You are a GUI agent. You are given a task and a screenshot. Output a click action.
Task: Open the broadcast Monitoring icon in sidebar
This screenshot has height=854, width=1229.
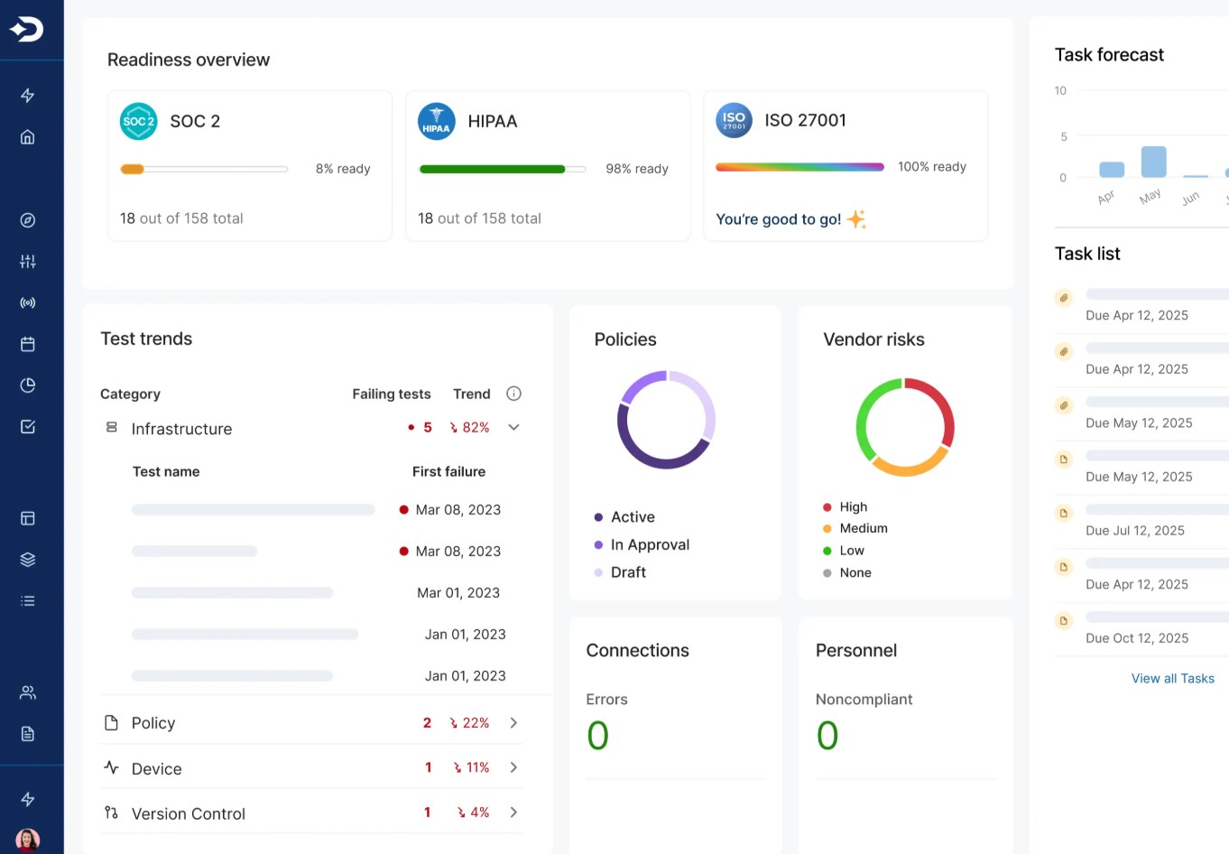27,302
